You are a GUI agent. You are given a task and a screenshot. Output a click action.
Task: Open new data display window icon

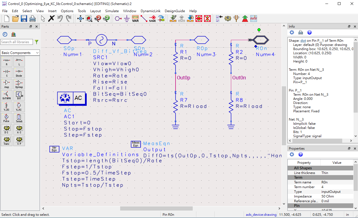pyautogui.click(x=254, y=19)
